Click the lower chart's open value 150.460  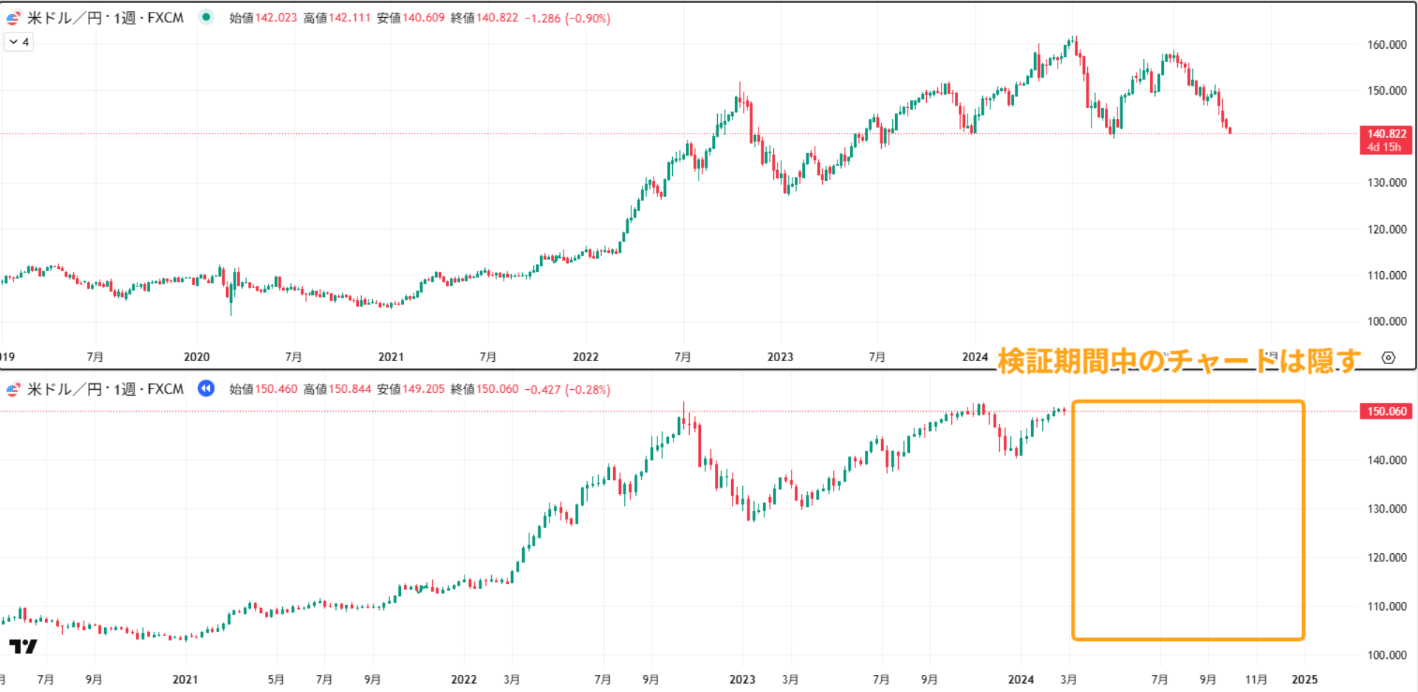pyautogui.click(x=276, y=389)
